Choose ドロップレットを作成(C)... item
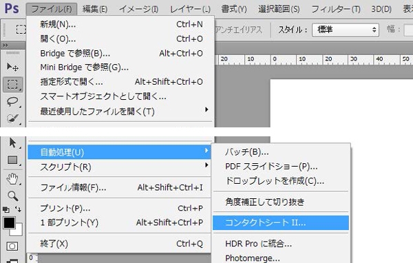The height and width of the screenshot is (263, 413). pyautogui.click(x=281, y=181)
